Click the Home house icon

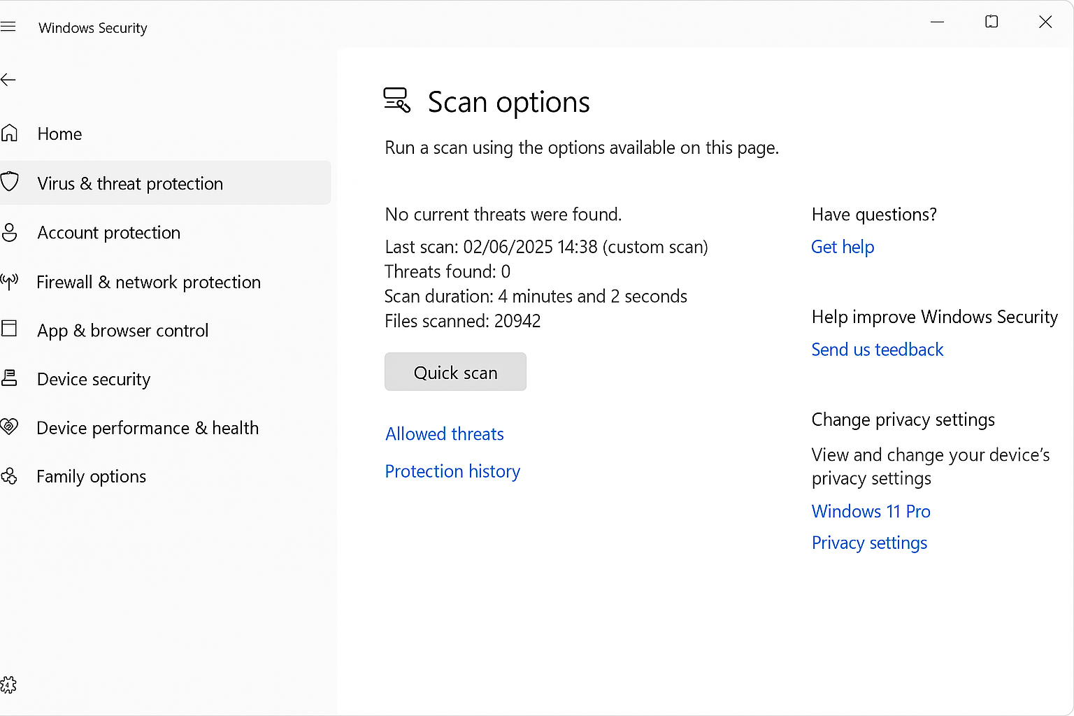(9, 133)
